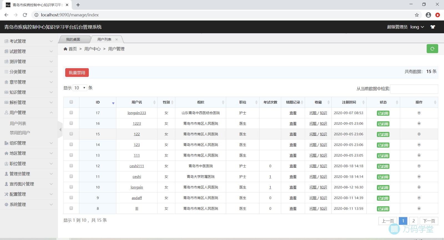Viewport: 444px width, 240px height.
Task: Check the box for row ID 11
Action: click(x=71, y=176)
